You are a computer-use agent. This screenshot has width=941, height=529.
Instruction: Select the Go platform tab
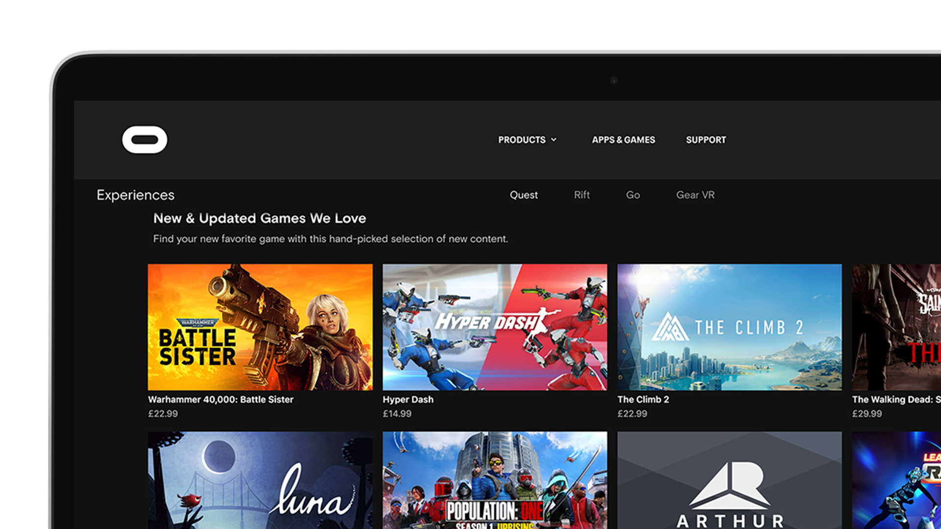(633, 195)
